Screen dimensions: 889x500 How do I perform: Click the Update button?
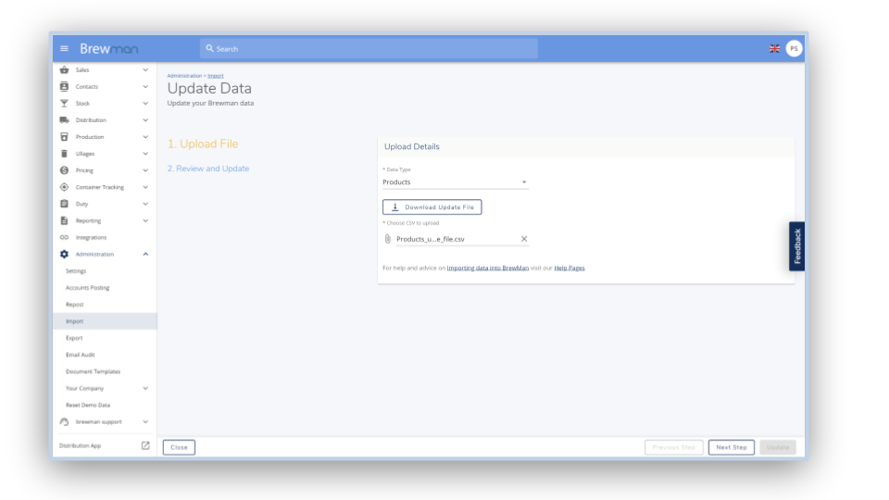coord(778,447)
